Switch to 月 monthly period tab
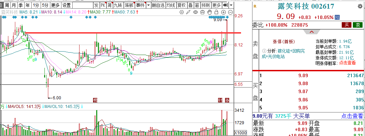 pyautogui.click(x=14, y=5)
